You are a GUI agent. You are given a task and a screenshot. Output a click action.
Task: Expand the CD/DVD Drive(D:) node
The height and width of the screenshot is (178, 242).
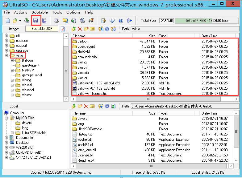point(6,152)
